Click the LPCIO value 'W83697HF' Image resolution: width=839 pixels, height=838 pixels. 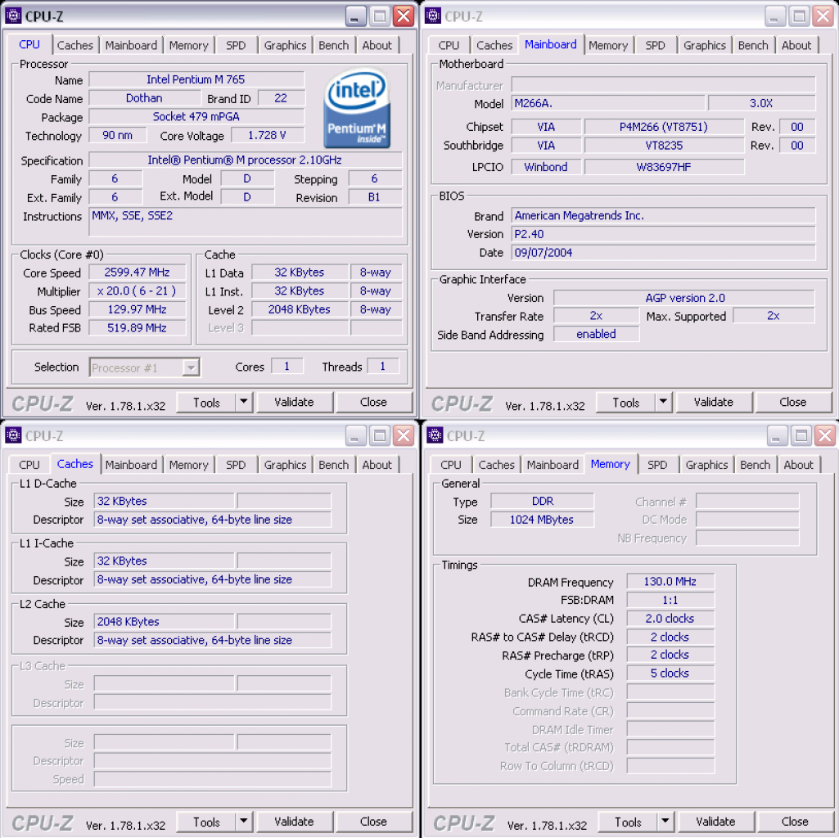coord(664,167)
